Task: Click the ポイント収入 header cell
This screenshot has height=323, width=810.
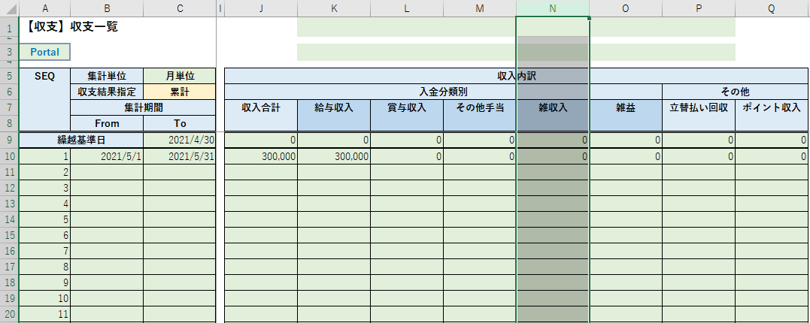Action: (x=773, y=116)
